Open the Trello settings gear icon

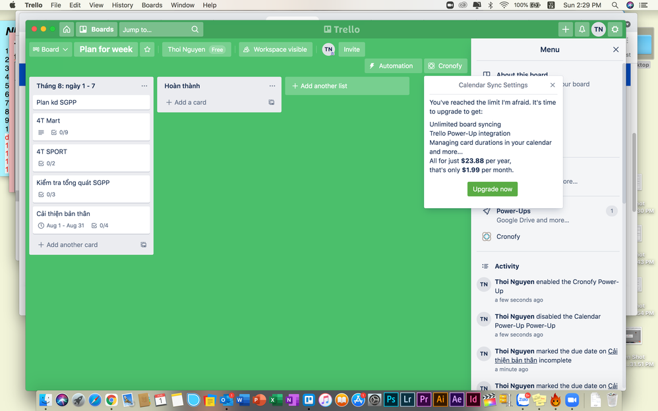(615, 30)
